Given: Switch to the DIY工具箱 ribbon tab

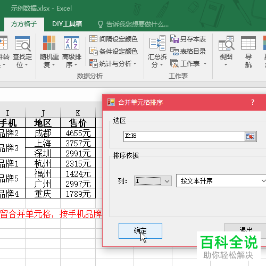Looking at the screenshot, I should click(x=67, y=24).
